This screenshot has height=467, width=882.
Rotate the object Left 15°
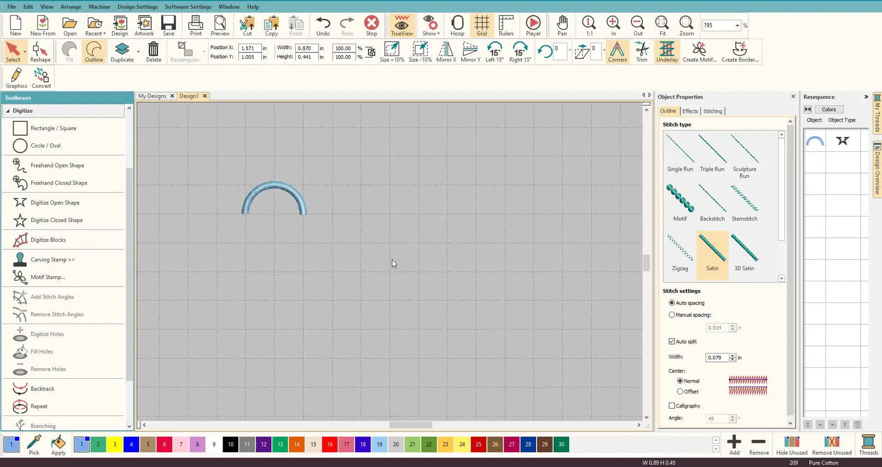[495, 52]
